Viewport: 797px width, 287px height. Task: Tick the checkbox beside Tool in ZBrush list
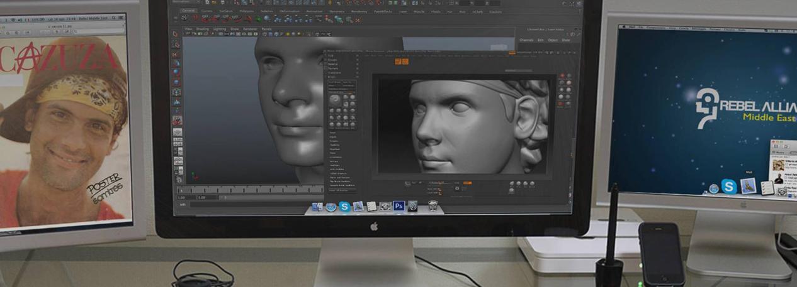point(357,55)
